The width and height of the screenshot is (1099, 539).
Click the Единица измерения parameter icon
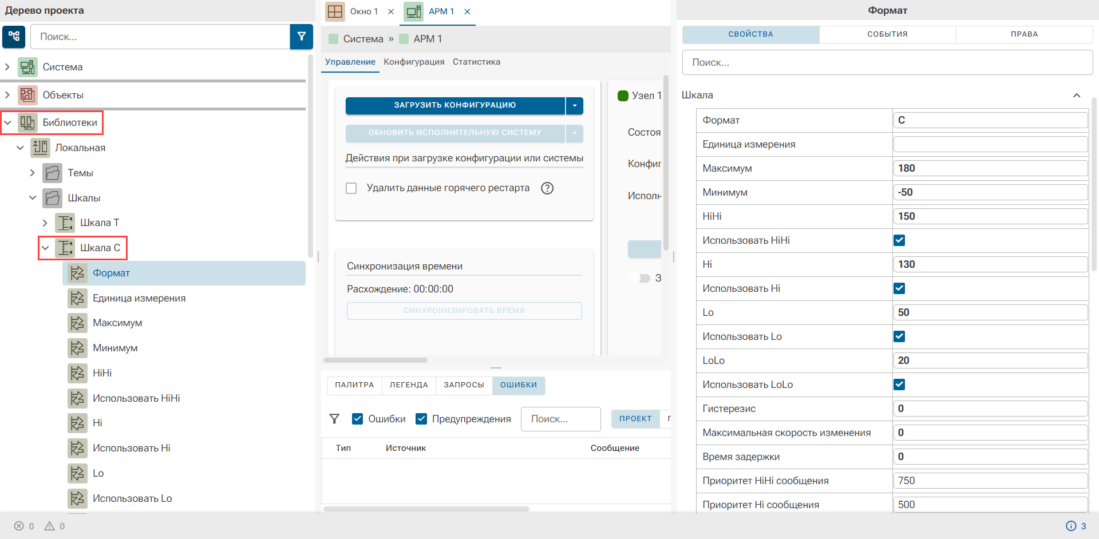tap(78, 298)
